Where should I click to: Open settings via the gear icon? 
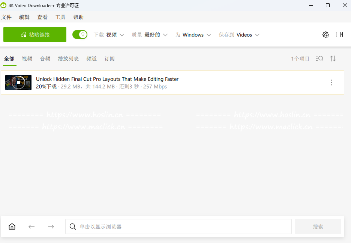tap(325, 34)
